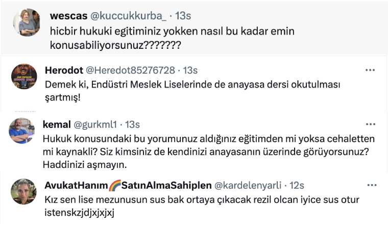Open wescas profile picture
This screenshot has height=229, width=388.
[x=26, y=22]
